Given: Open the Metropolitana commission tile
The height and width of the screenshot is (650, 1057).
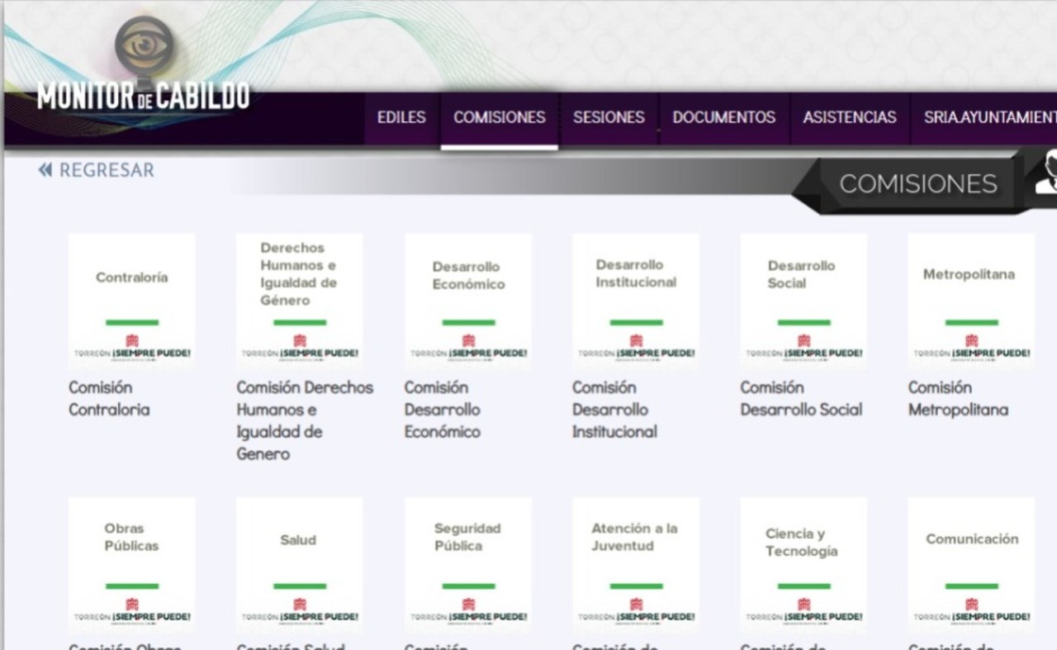Looking at the screenshot, I should (x=970, y=299).
